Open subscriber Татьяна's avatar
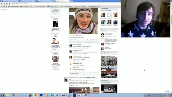Image resolution: width=172 pixels, height=97 pixels. tap(109, 22)
